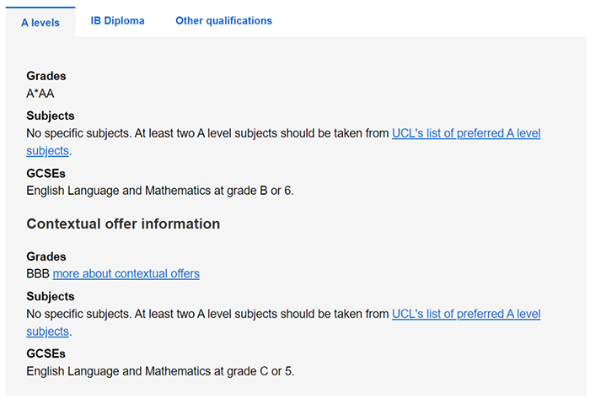Viewport: 590px width, 399px height.
Task: Click the Grades heading above A*AA
Action: 46,76
